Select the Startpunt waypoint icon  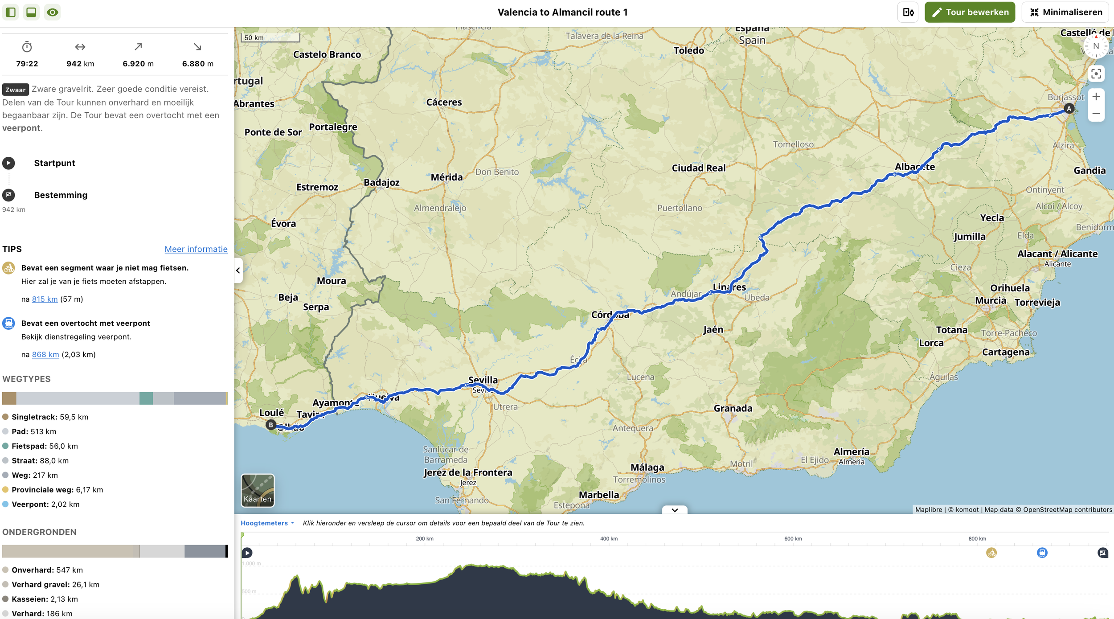point(8,163)
